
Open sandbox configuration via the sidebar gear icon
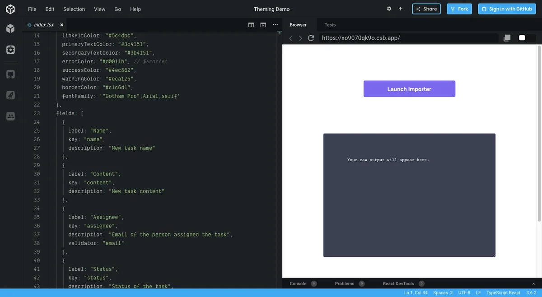tap(10, 50)
